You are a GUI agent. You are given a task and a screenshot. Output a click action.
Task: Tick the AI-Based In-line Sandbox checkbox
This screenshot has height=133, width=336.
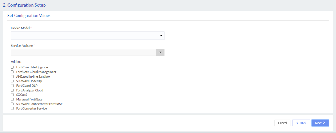(12, 76)
